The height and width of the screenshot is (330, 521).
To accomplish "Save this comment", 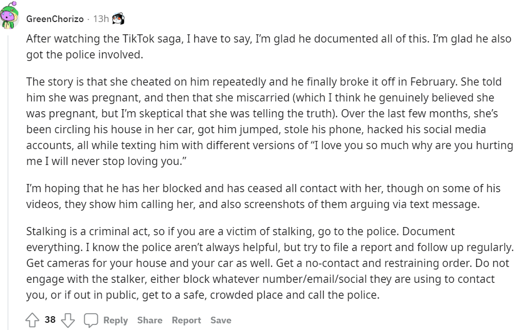I will click(221, 320).
